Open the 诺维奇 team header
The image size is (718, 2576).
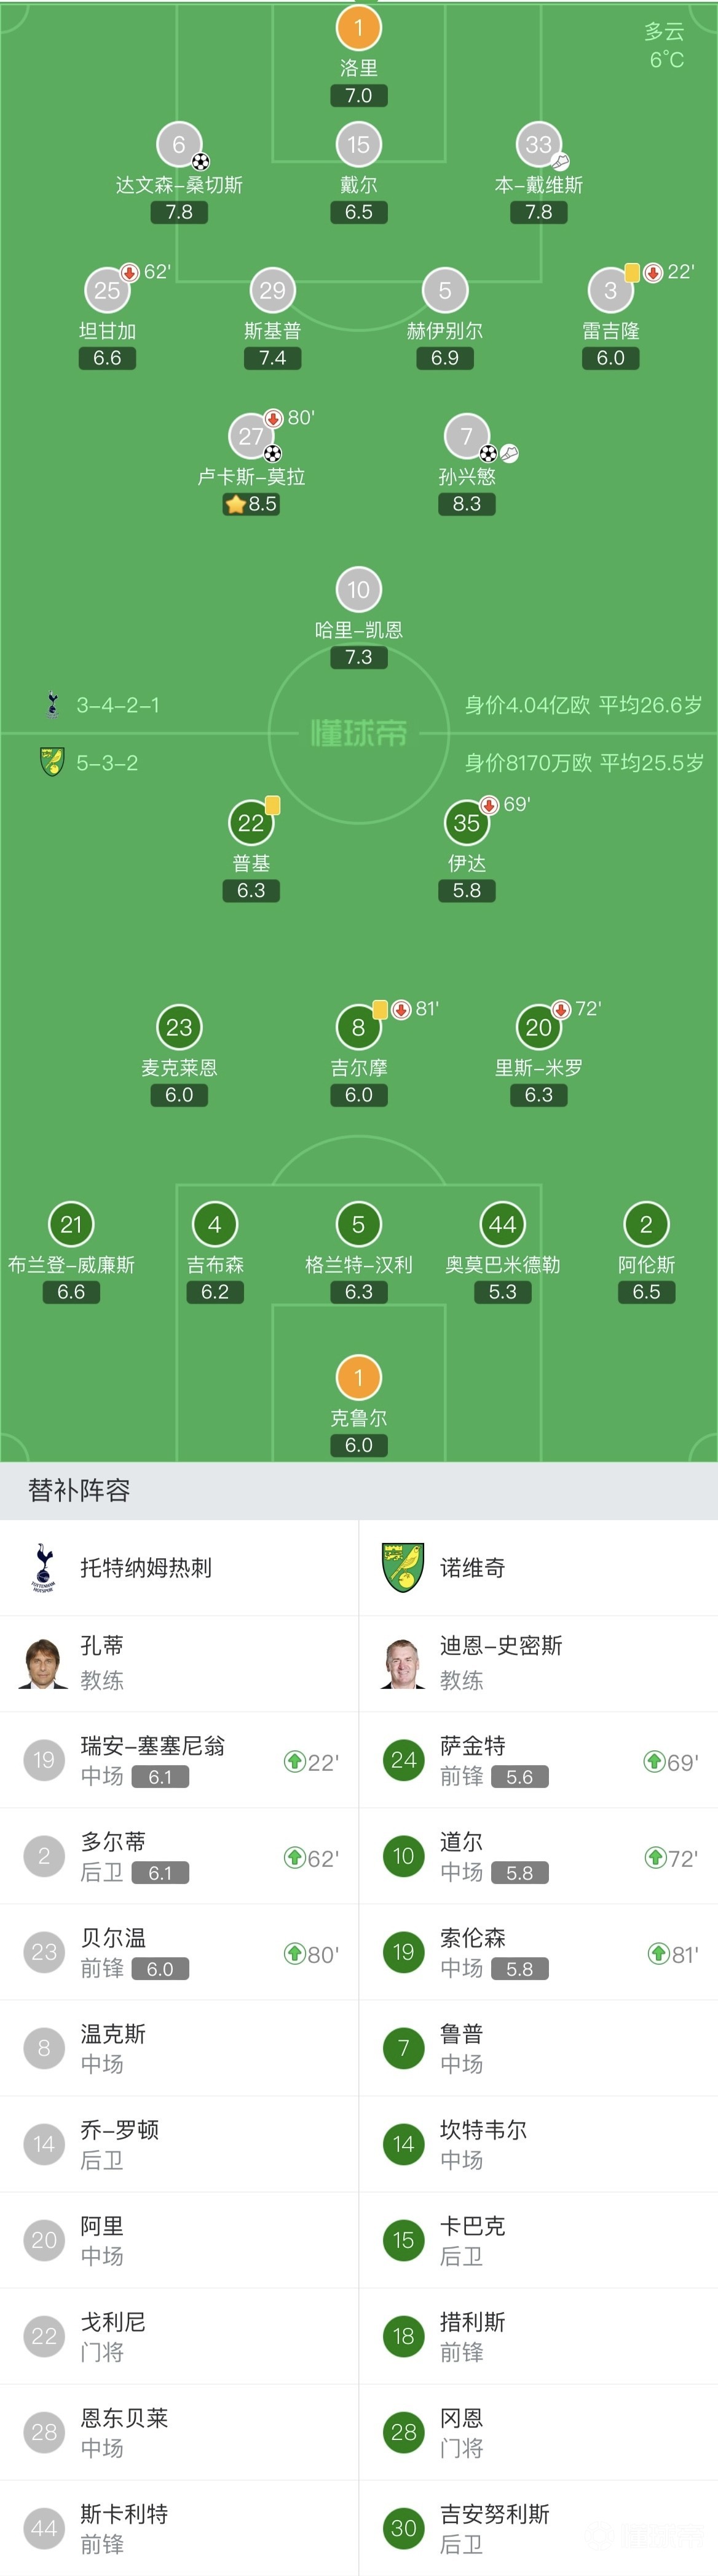click(539, 1567)
